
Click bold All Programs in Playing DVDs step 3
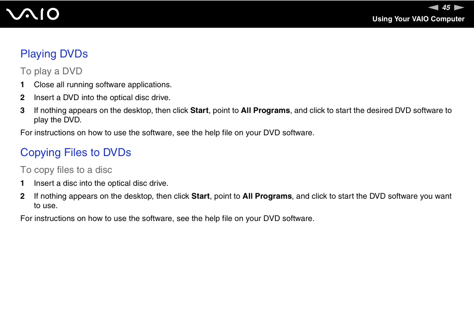coord(265,111)
